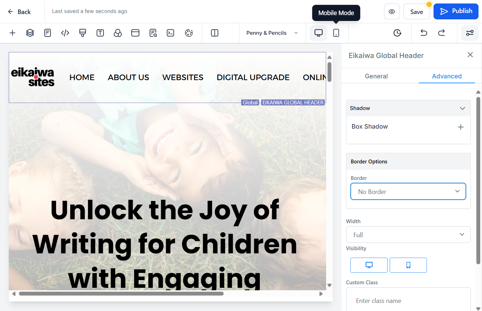Viewport: 482px width, 311px height.
Task: Close the Eikaiwa Global Header panel
Action: click(470, 55)
